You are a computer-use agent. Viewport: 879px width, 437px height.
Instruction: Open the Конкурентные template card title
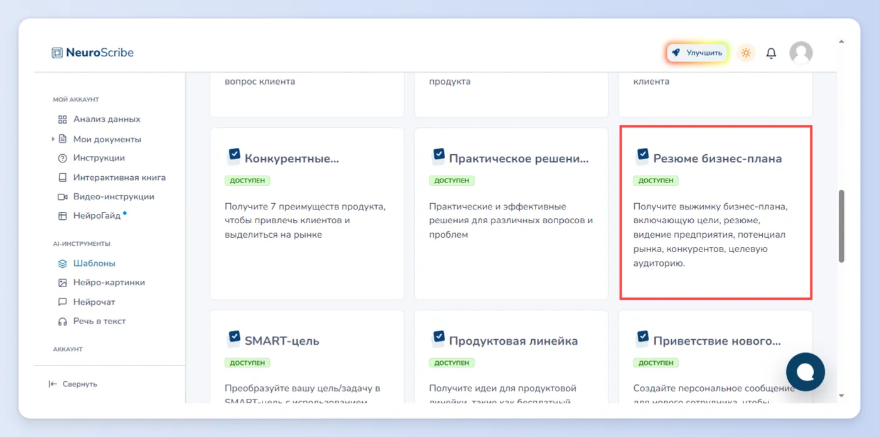(292, 159)
